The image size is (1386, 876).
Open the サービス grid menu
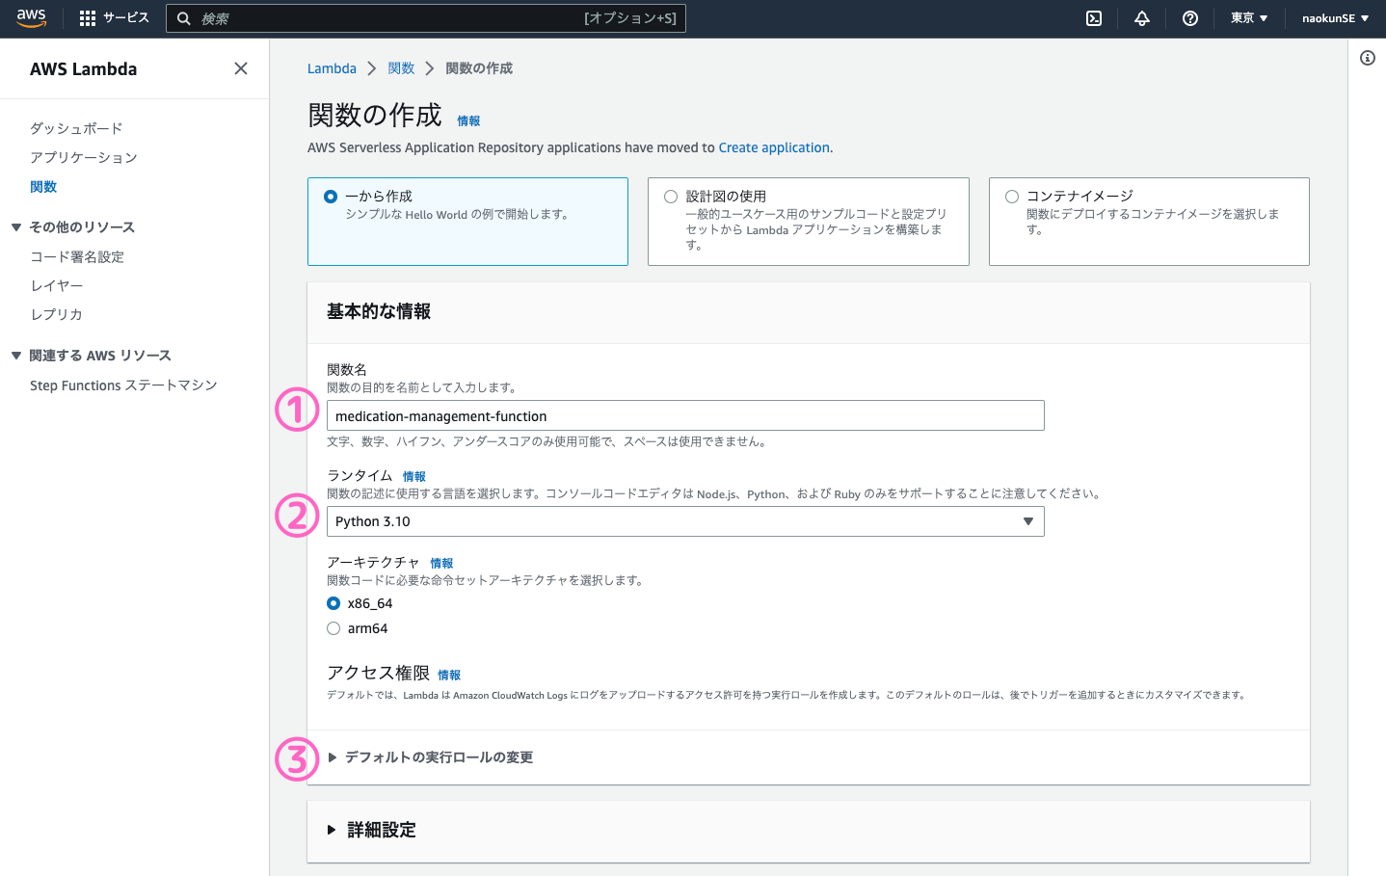pyautogui.click(x=114, y=18)
